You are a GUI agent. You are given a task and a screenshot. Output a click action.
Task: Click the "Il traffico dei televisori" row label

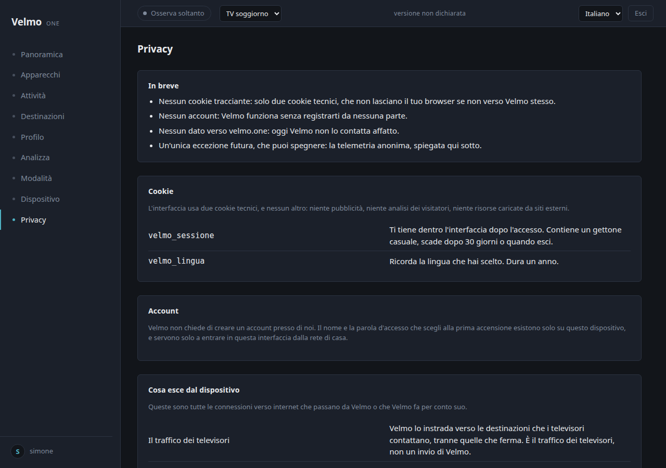coord(189,440)
